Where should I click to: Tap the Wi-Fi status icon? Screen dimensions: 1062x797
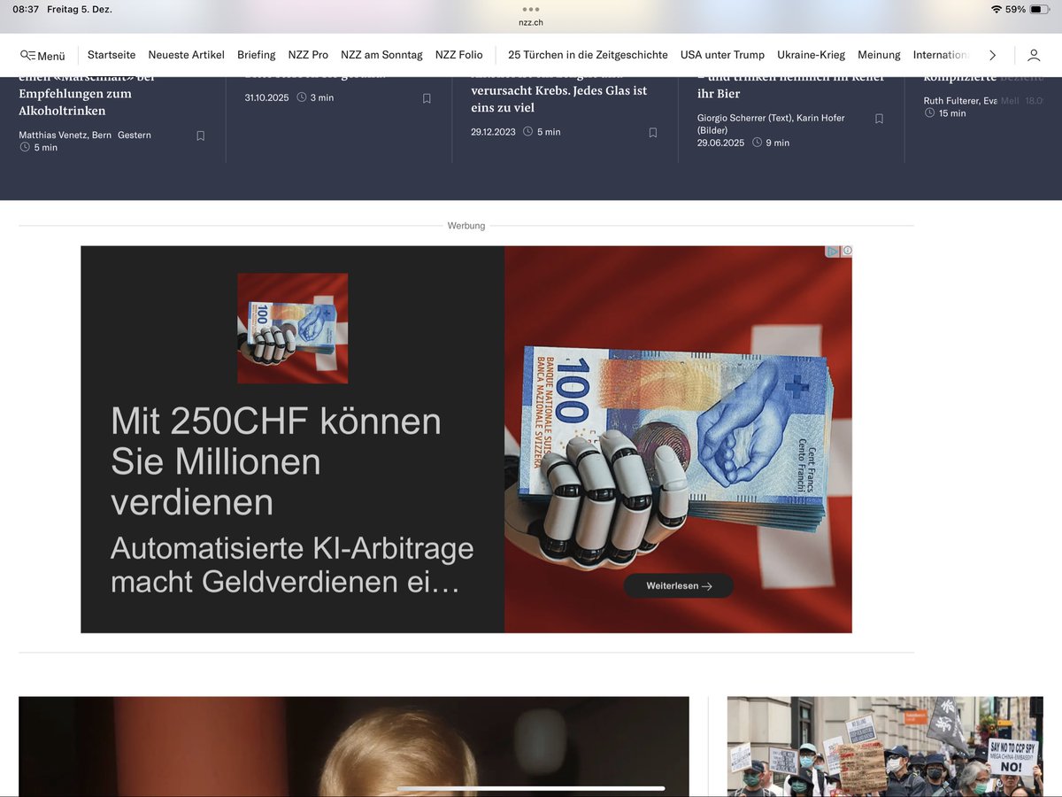997,9
